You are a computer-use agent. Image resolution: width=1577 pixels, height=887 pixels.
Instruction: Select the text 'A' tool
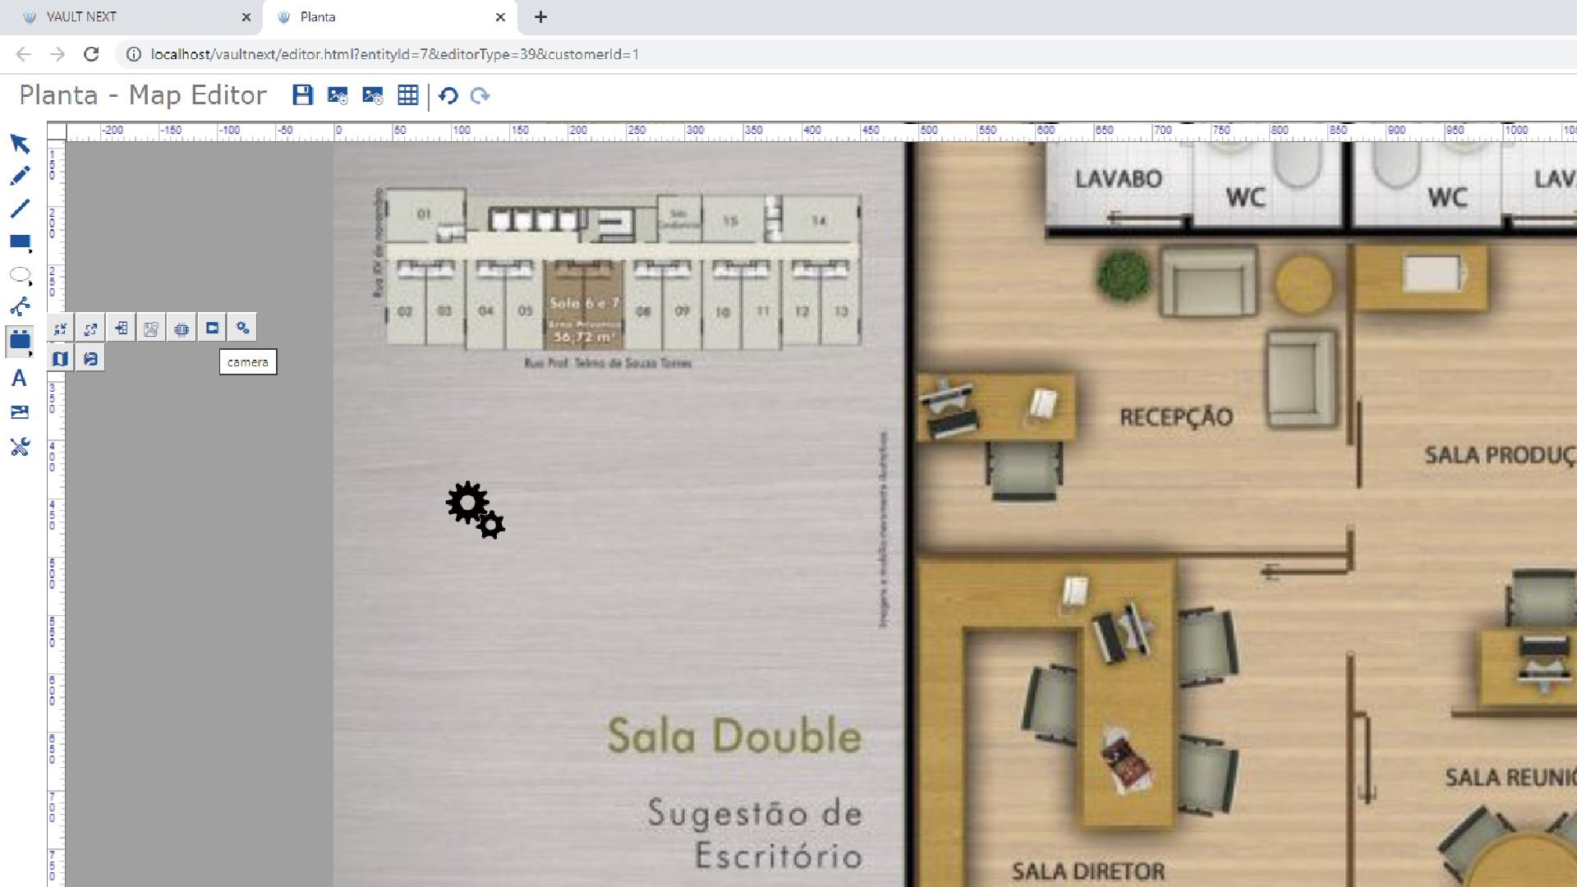pyautogui.click(x=20, y=379)
